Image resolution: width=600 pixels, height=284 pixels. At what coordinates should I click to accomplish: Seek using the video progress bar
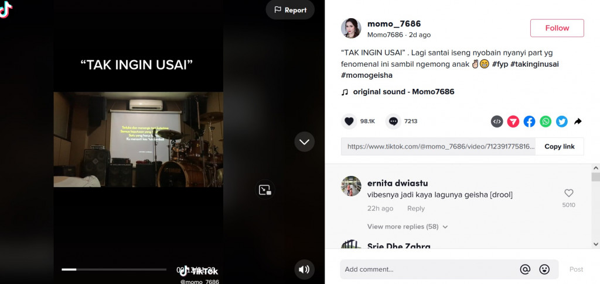pos(114,269)
